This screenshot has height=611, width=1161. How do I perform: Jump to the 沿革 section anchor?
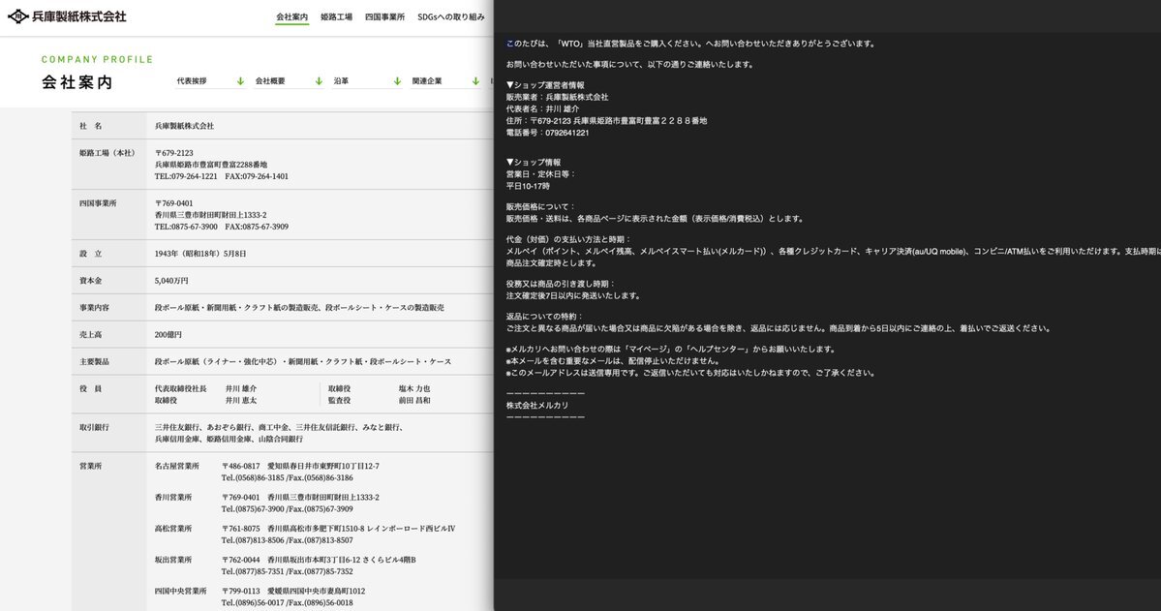[367, 80]
